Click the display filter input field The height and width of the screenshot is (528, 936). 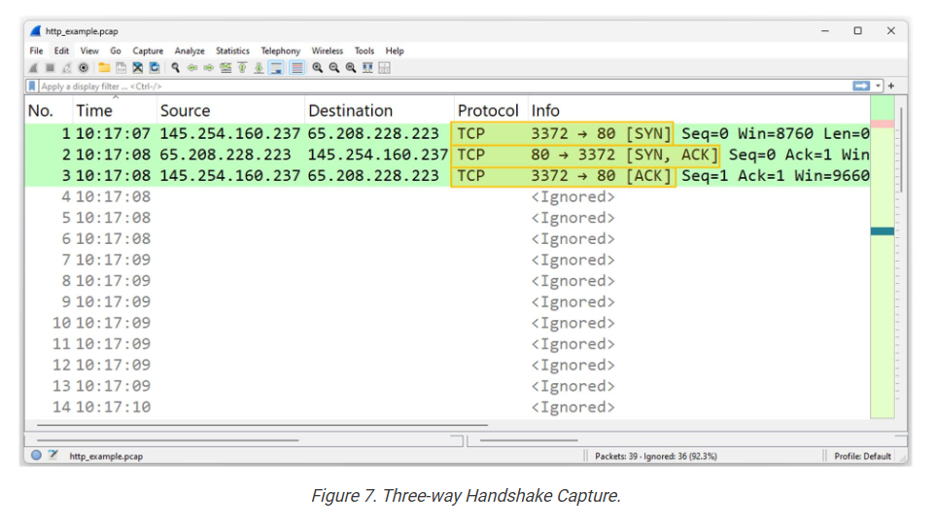tap(437, 87)
